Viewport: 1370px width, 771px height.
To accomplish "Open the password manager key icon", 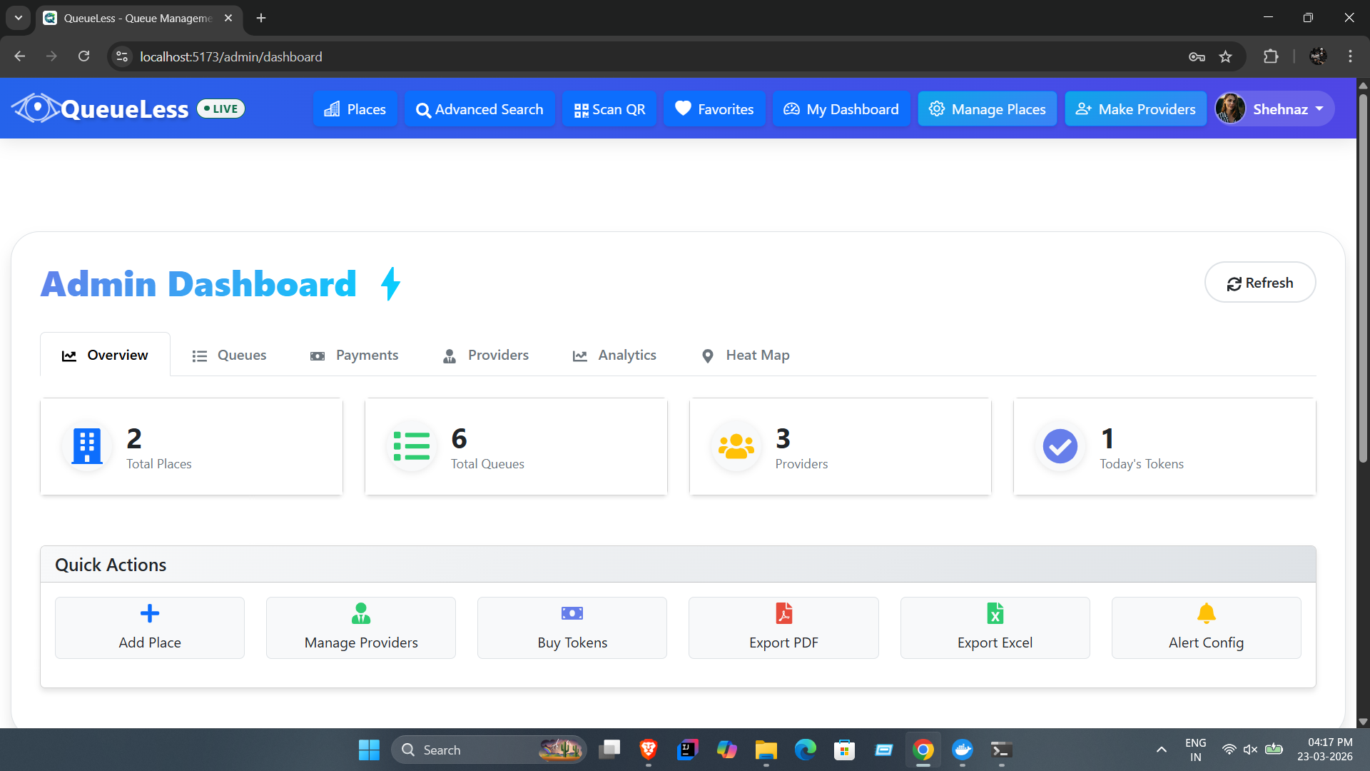I will [x=1197, y=56].
